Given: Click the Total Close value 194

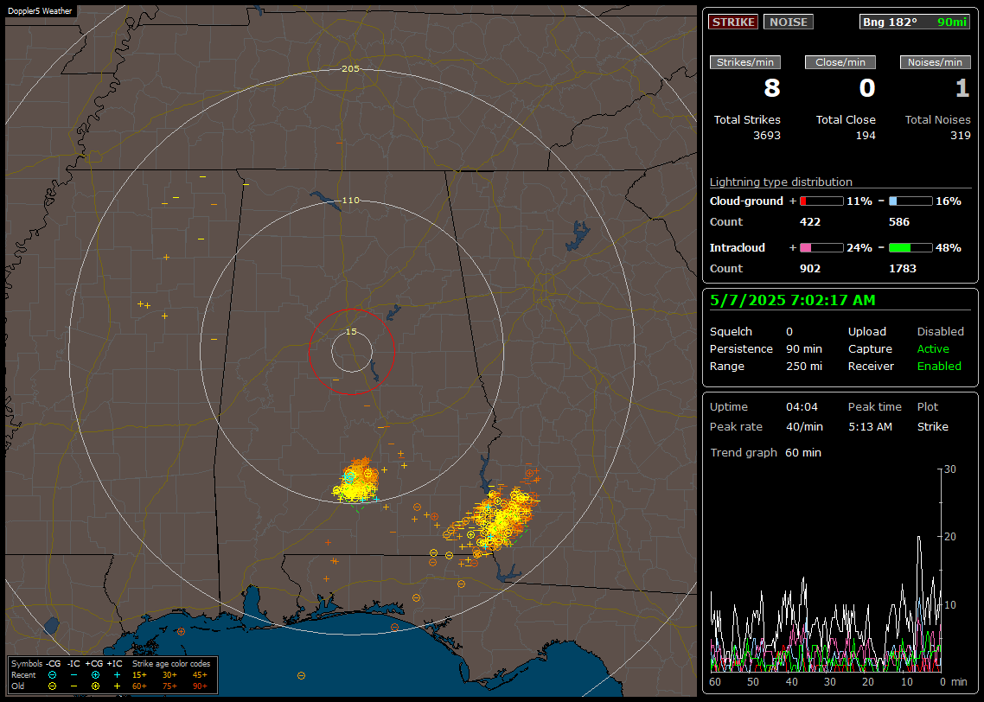Looking at the screenshot, I should pos(866,136).
